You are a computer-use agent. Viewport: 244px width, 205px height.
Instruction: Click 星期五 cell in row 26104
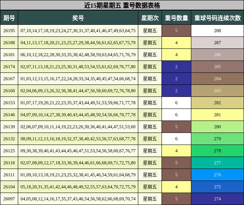150,187
